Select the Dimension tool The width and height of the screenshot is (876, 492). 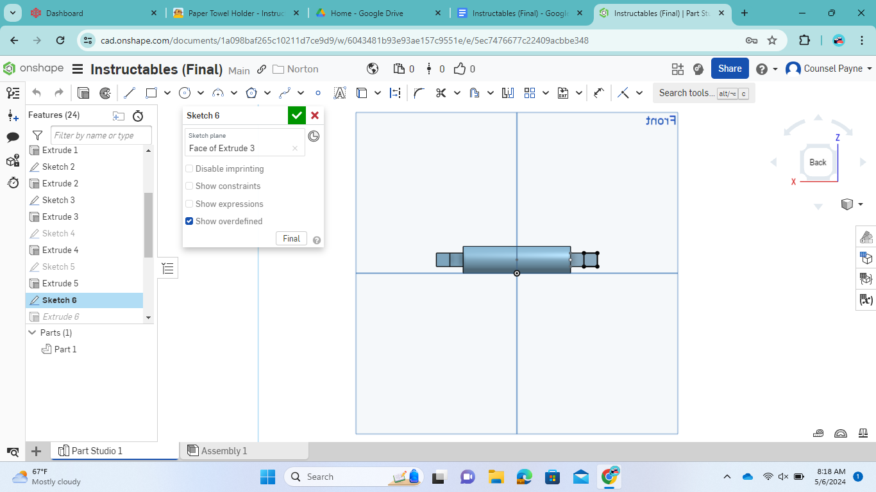[x=598, y=93]
